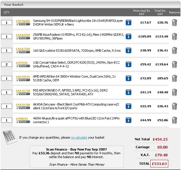Follow the LN14170 product link
The width and height of the screenshot is (181, 170).
[x=23, y=91]
